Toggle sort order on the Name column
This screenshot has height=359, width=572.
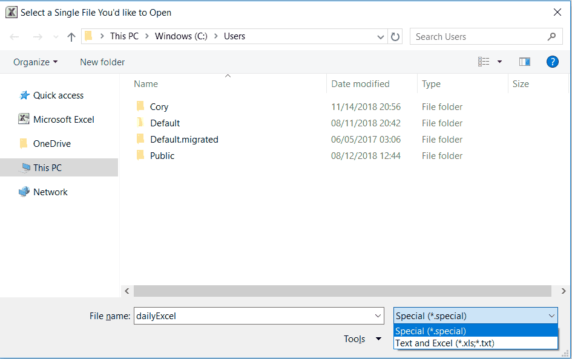tap(145, 83)
